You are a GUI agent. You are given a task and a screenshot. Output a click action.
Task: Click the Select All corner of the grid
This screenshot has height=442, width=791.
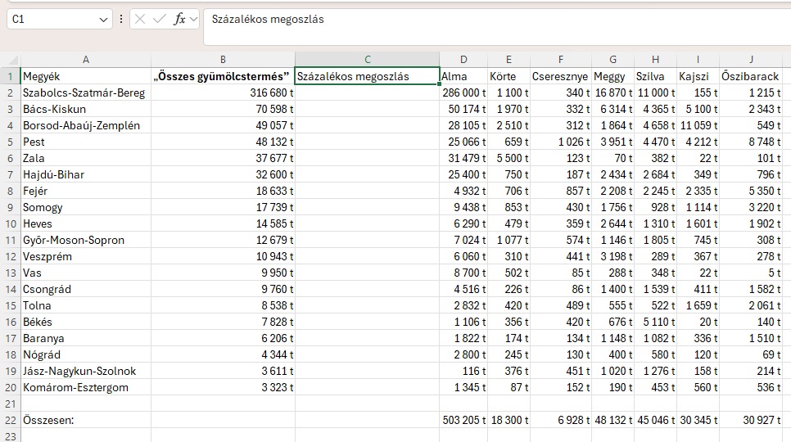click(x=10, y=60)
